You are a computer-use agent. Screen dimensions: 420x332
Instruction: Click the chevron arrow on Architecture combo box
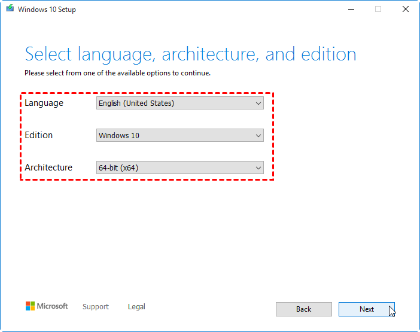point(258,167)
